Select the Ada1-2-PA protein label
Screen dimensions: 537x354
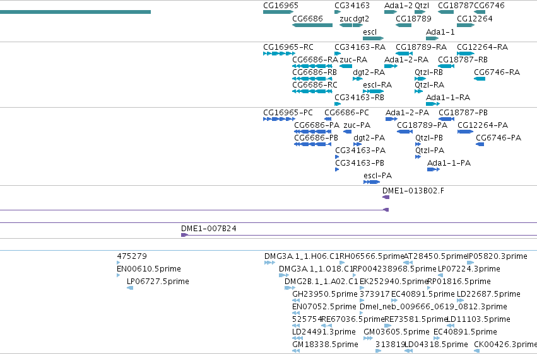click(x=407, y=113)
